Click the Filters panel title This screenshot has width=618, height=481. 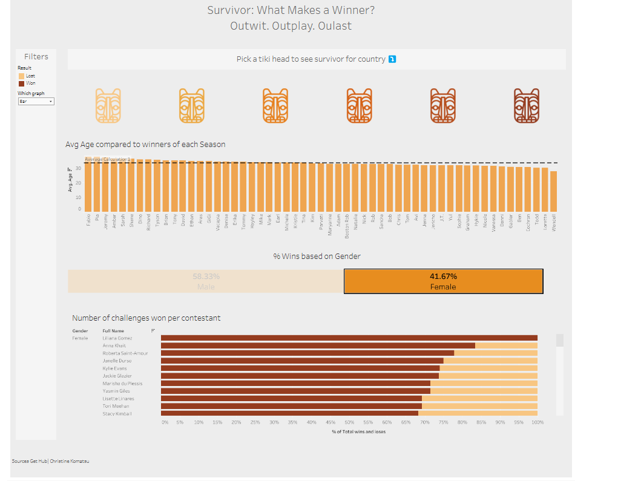tap(36, 57)
